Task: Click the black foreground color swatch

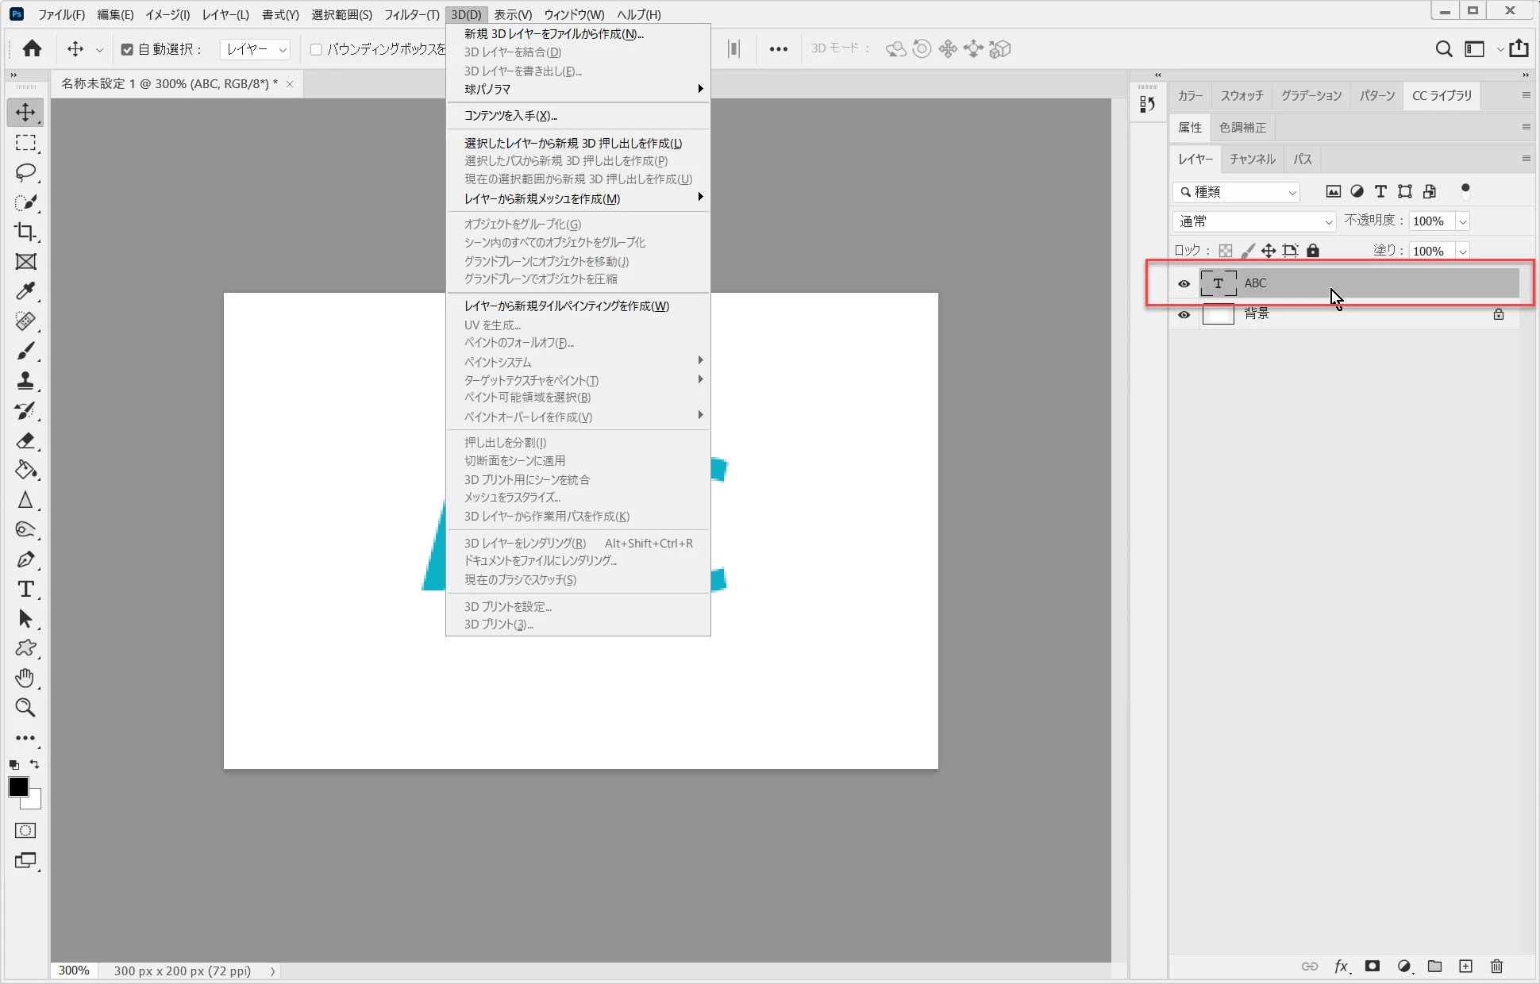Action: pos(17,786)
